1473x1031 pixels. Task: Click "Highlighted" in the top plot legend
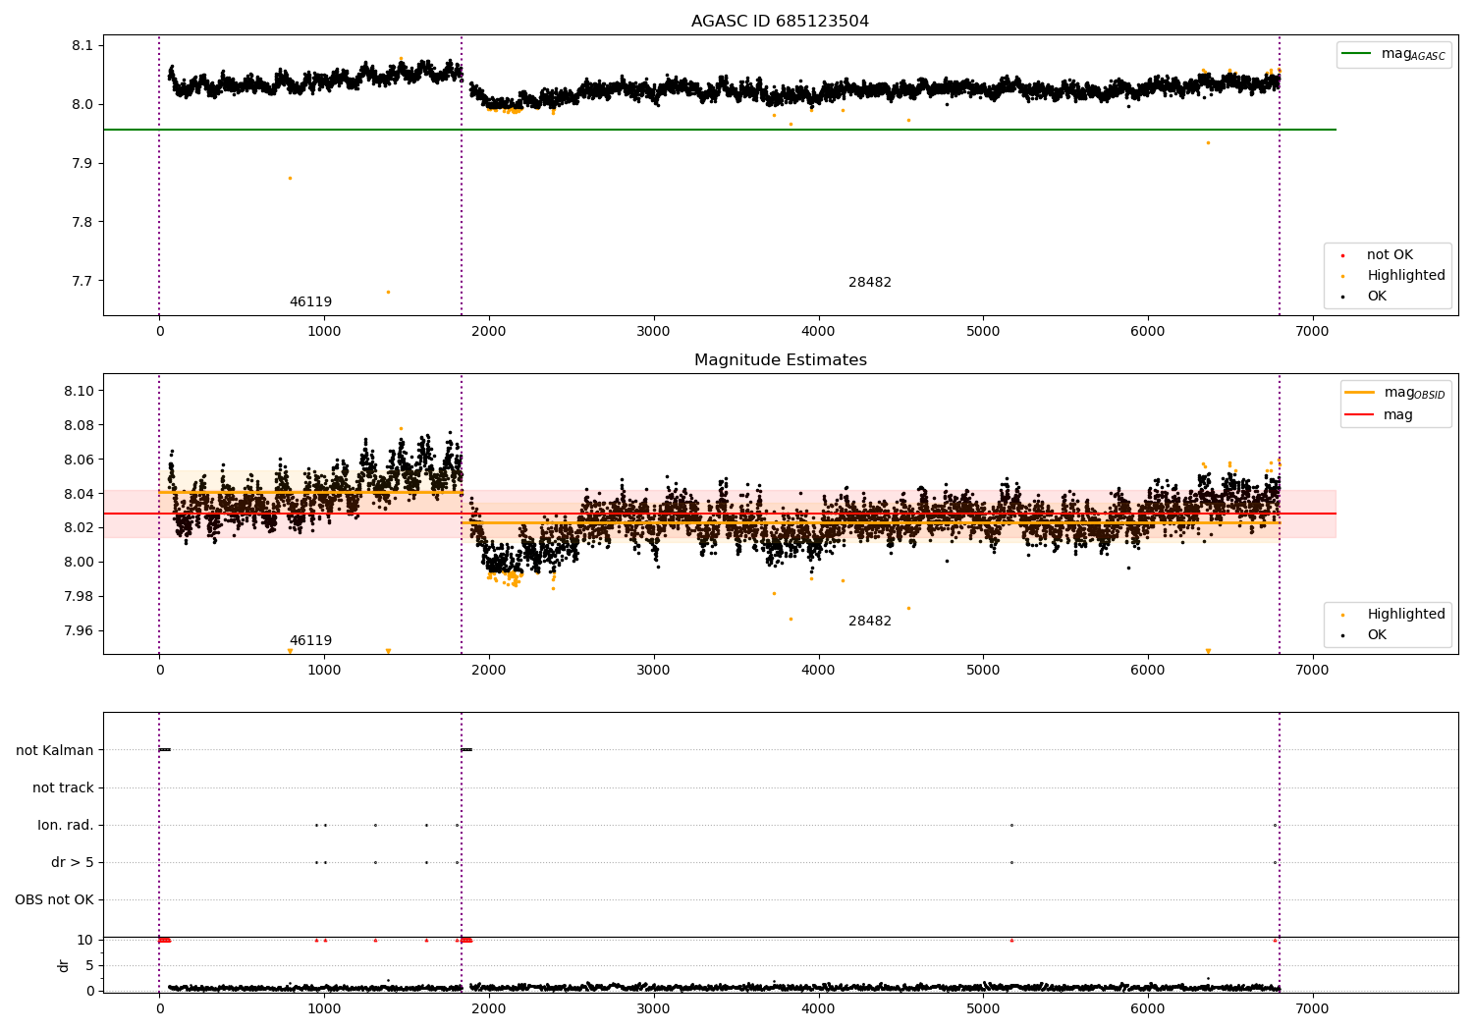(x=1406, y=275)
